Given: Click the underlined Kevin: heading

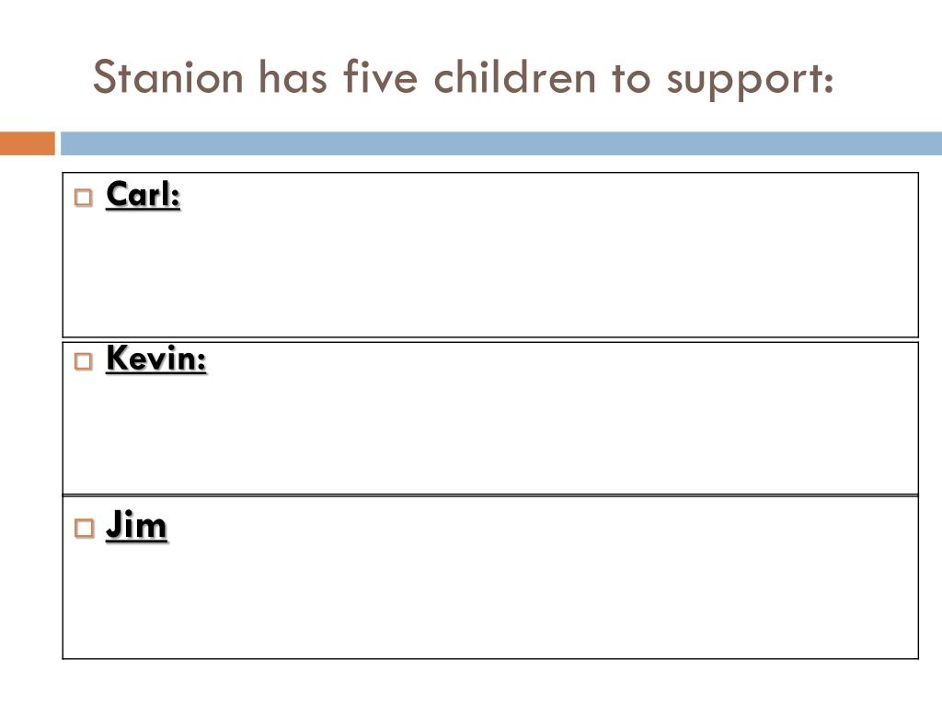Looking at the screenshot, I should click(156, 359).
